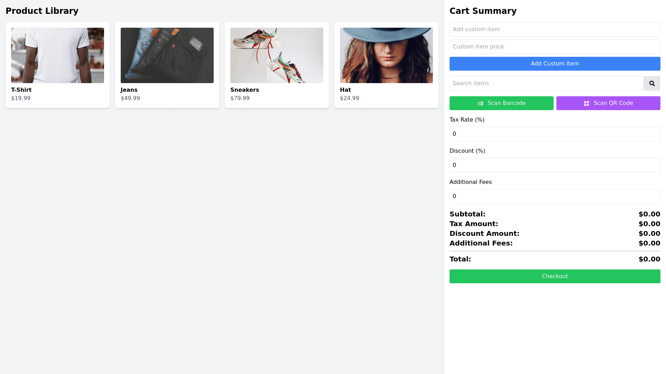The height and width of the screenshot is (374, 666).
Task: Select the T-Shirt product image
Action: click(58, 55)
